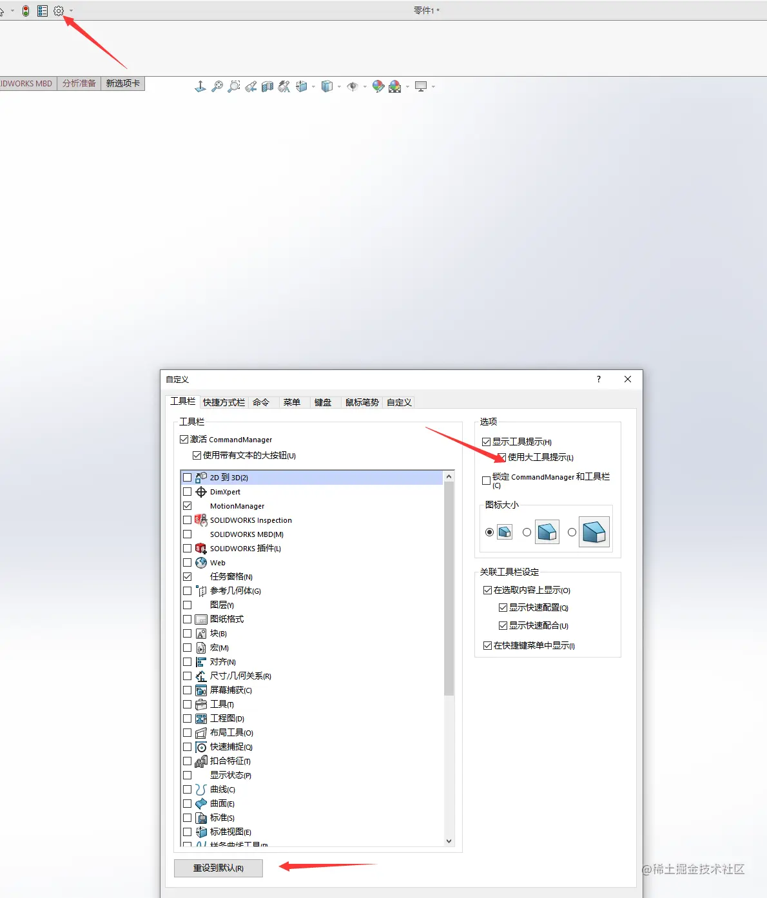Image resolution: width=767 pixels, height=898 pixels.
Task: Click the triad orientation icon in view toolbar
Action: (200, 86)
